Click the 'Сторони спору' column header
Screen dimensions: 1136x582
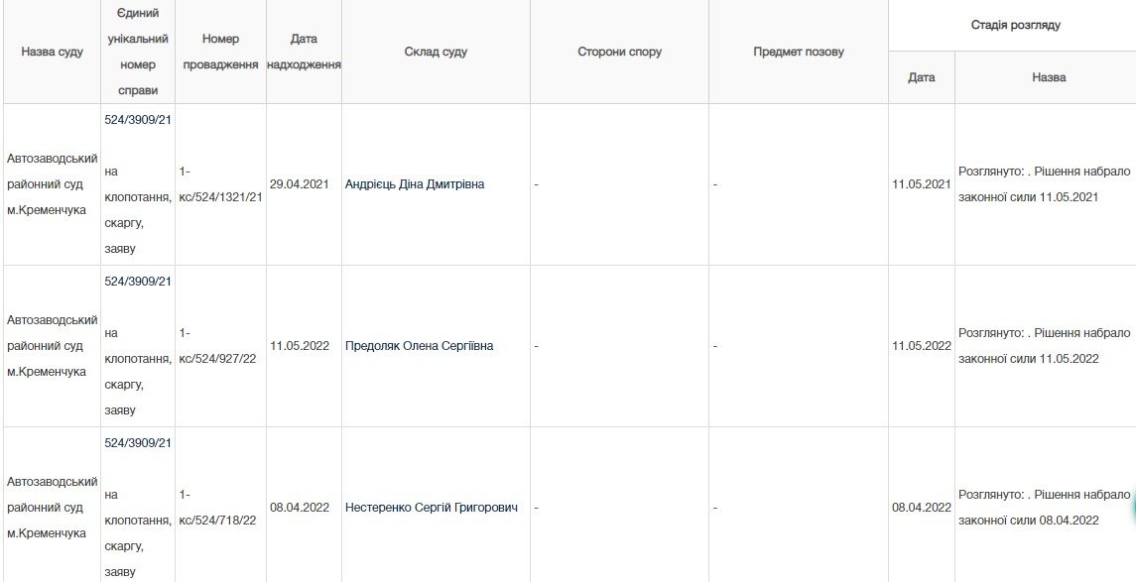619,52
